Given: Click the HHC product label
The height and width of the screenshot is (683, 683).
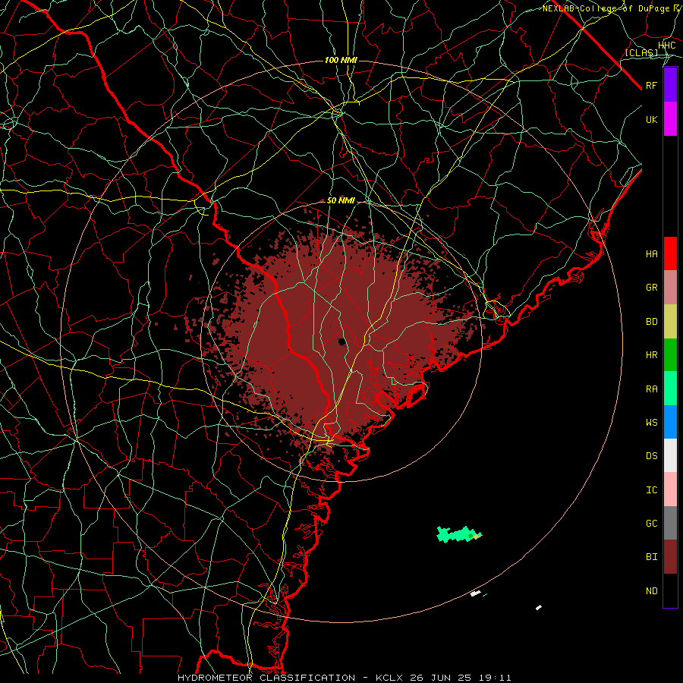Looking at the screenshot, I should pos(667,46).
